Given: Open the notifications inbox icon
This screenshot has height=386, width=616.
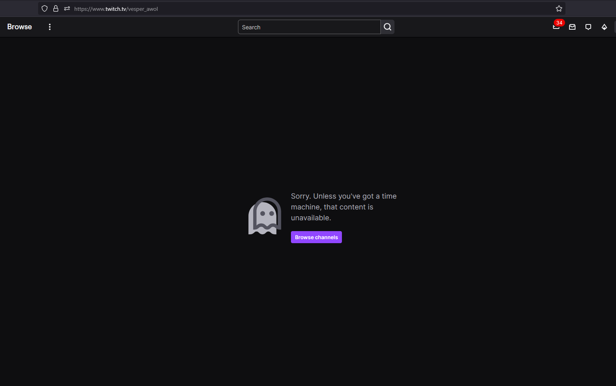Looking at the screenshot, I should [572, 27].
